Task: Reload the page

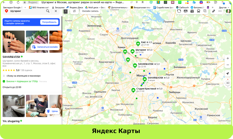Action: 18,2
